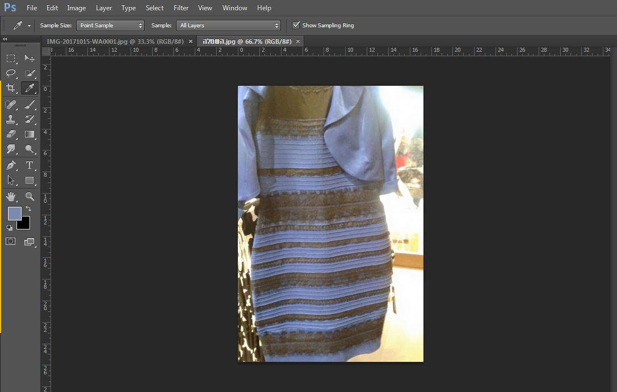Choose the Clone Stamp tool
This screenshot has width=617, height=392.
(11, 119)
